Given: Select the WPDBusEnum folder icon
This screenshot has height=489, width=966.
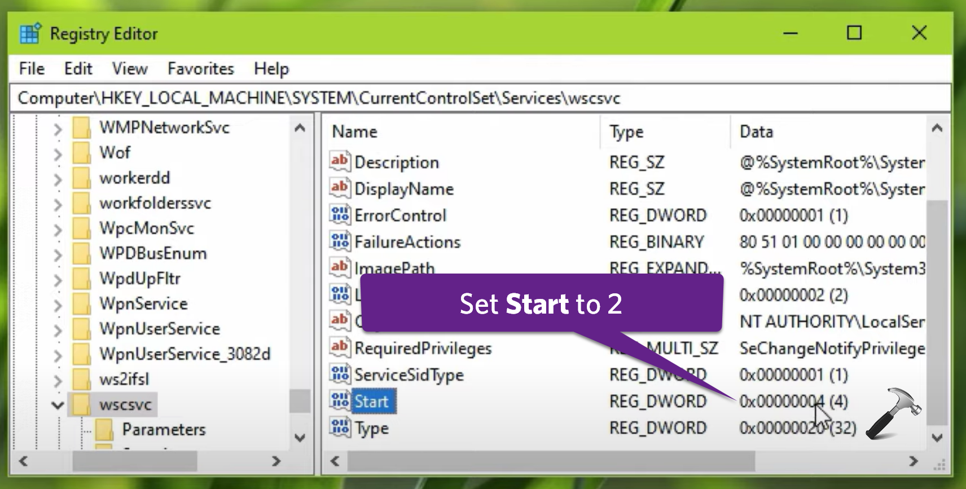Looking at the screenshot, I should 82,253.
